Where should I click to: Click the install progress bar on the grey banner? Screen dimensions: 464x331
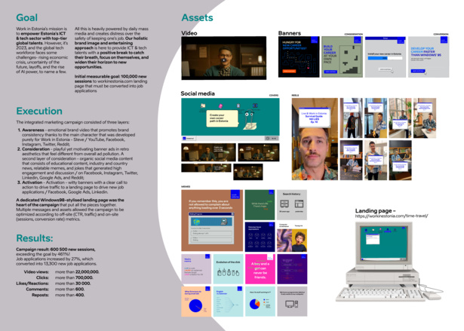coord(385,58)
